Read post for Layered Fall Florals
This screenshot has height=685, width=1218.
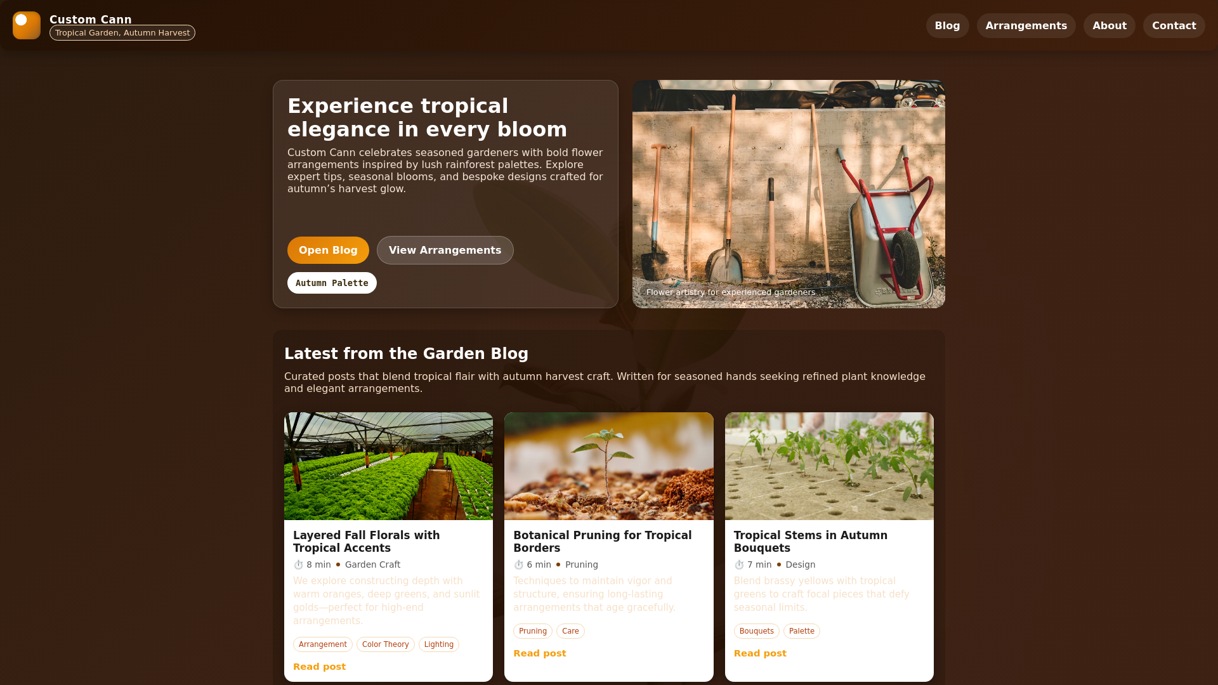pos(319,667)
